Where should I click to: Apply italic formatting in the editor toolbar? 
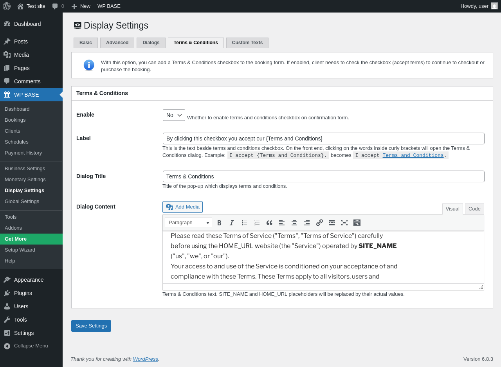(x=232, y=223)
